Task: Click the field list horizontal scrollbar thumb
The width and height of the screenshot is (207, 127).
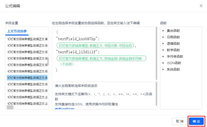Action: [x=10, y=107]
